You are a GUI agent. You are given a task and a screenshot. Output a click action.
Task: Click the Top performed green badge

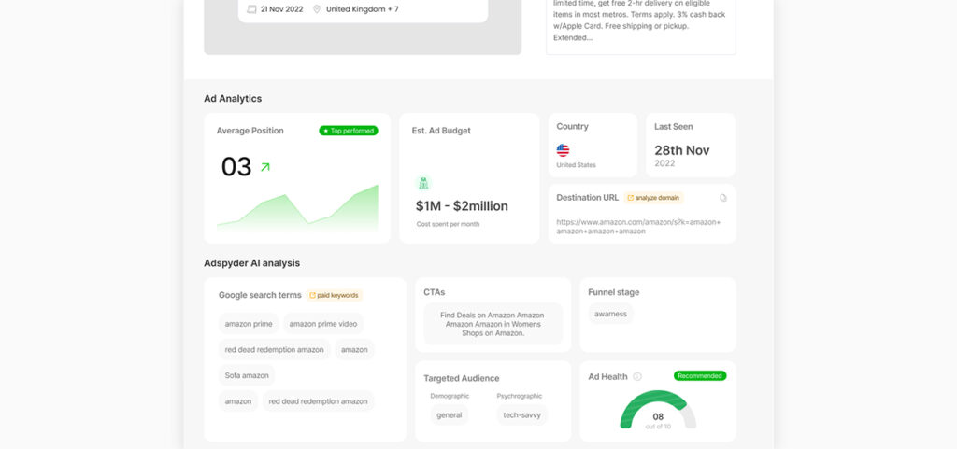coord(349,131)
